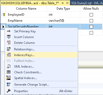Click the Generate Change Script icon
The image size is (103, 95).
pyautogui.click(x=9, y=84)
